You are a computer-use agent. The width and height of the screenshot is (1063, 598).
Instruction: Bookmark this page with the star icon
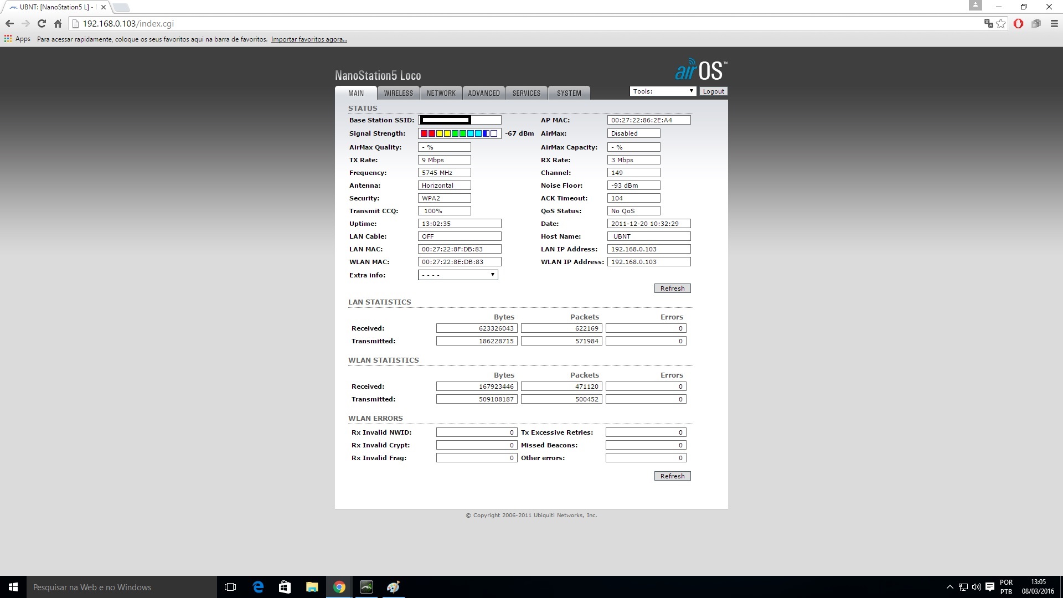click(1001, 24)
